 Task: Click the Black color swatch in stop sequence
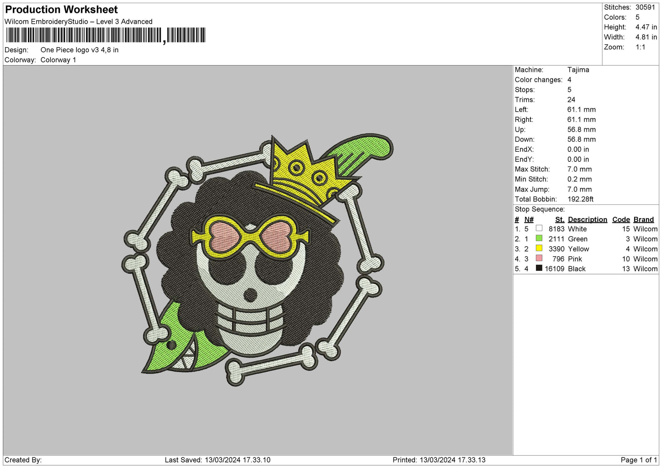point(539,269)
